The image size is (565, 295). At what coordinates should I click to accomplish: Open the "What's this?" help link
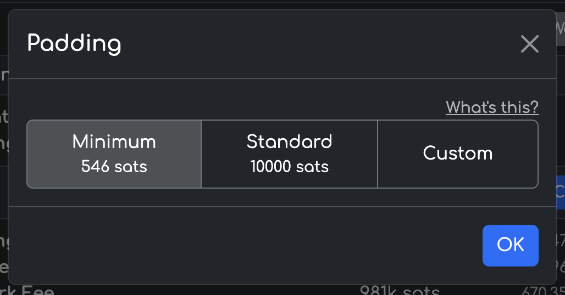tap(492, 107)
